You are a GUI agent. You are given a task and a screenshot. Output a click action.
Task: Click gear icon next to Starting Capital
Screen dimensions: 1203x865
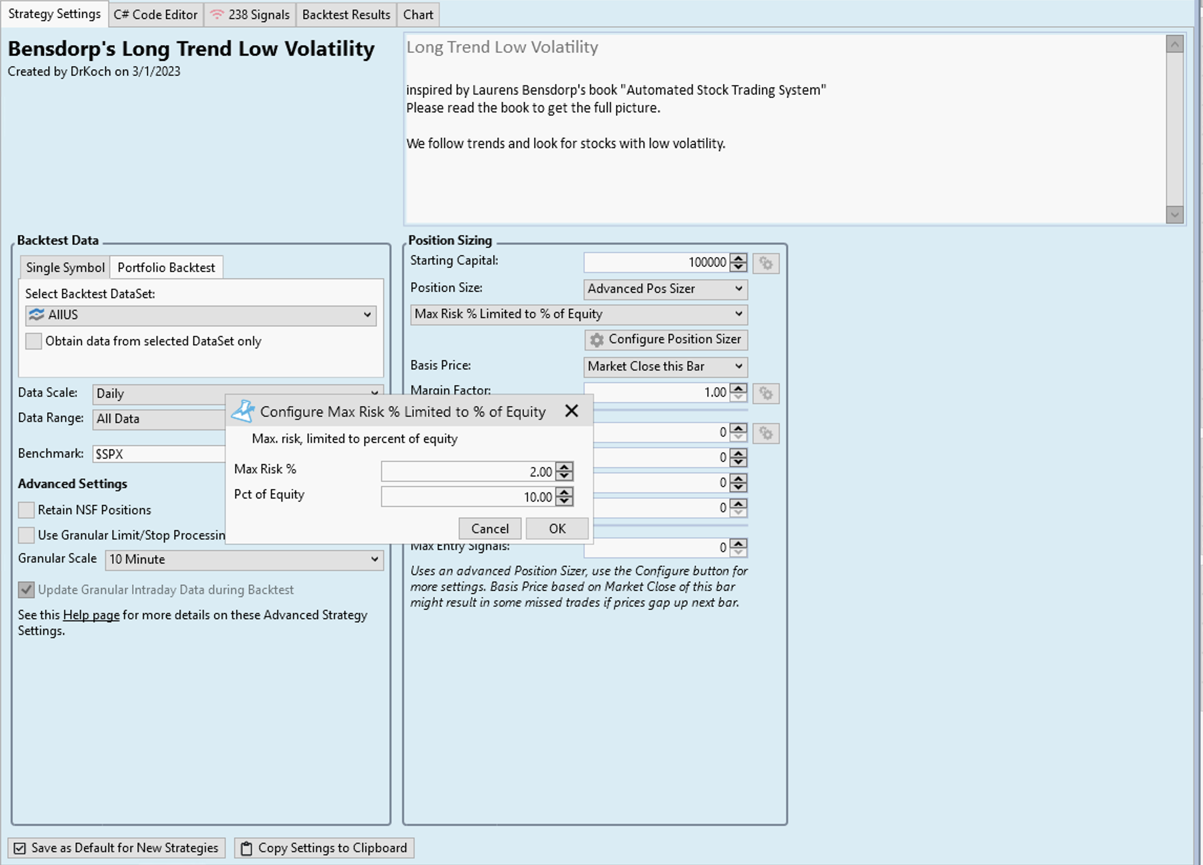765,263
